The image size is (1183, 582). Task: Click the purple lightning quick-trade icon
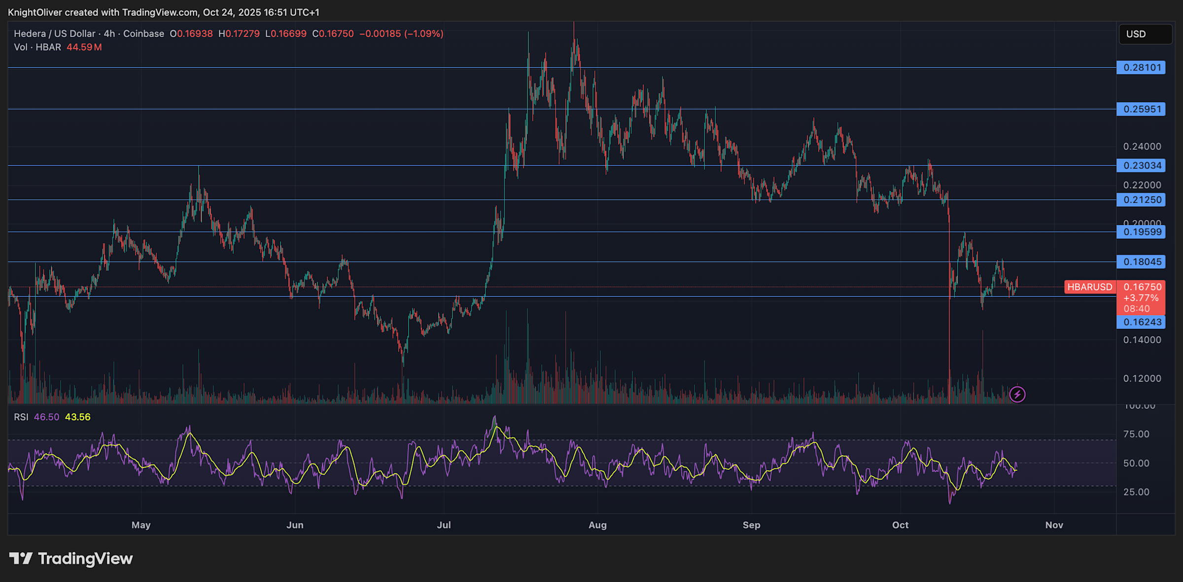pyautogui.click(x=1017, y=394)
